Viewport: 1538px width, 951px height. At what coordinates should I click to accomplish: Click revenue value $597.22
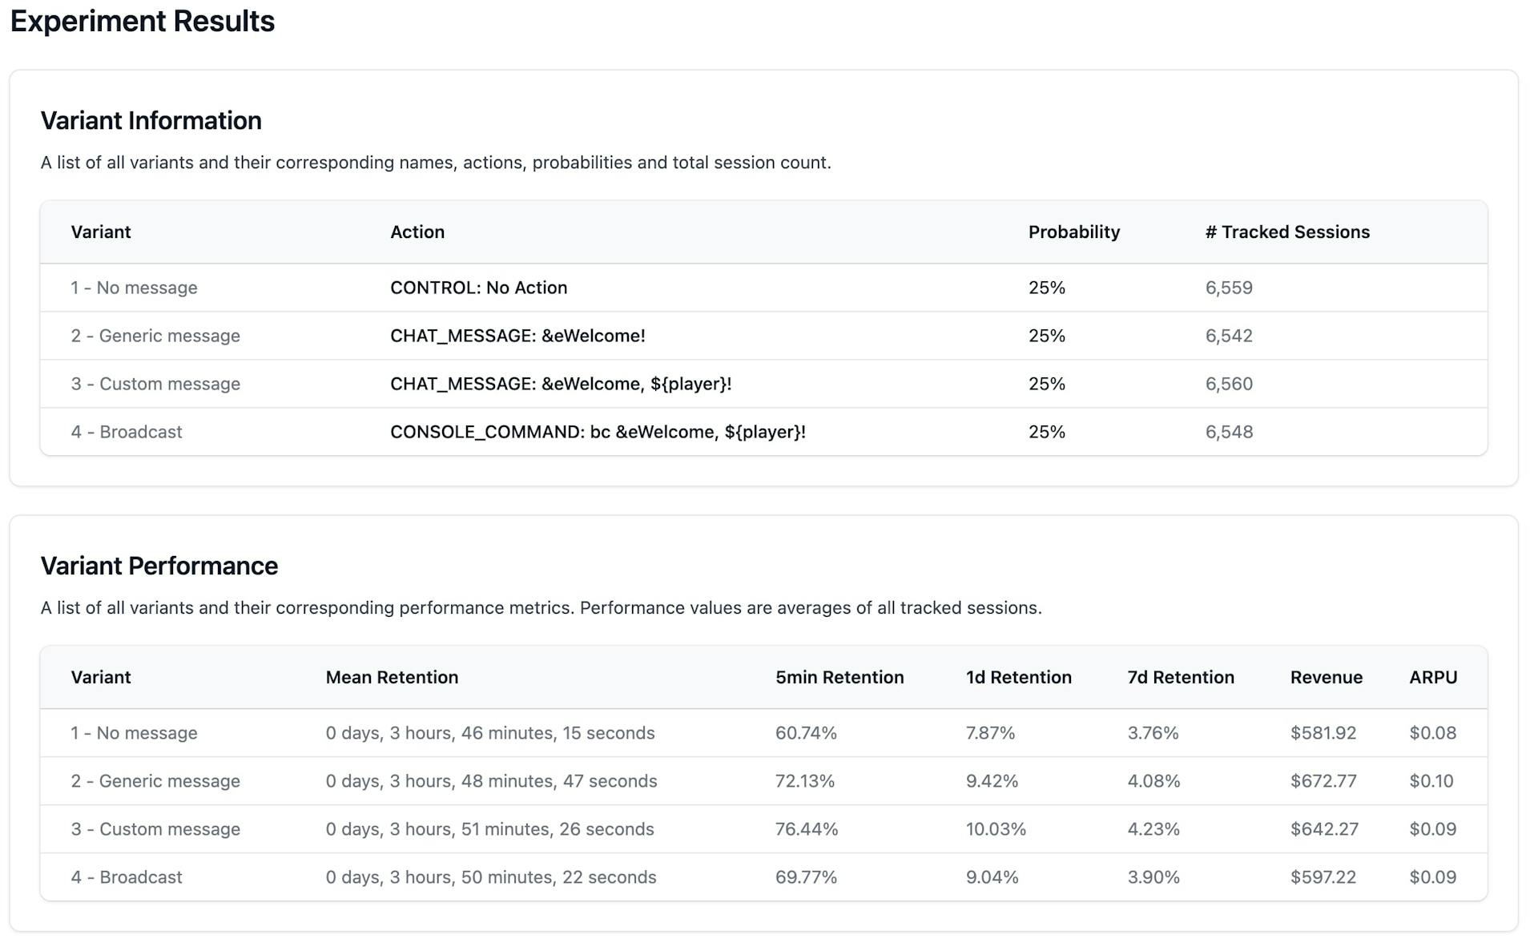tap(1323, 877)
